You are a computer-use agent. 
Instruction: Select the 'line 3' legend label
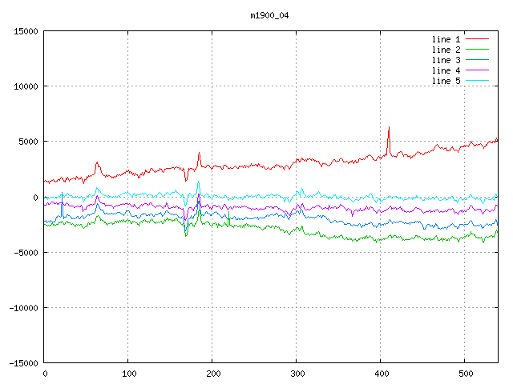(x=446, y=60)
